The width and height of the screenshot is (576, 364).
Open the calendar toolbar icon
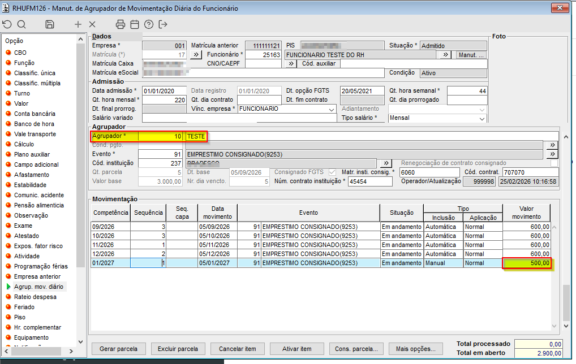point(135,24)
